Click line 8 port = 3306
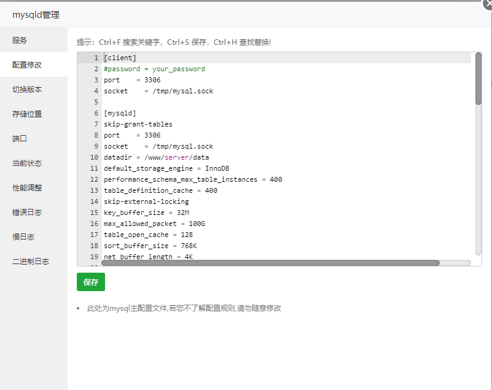492x390 pixels. click(x=132, y=135)
